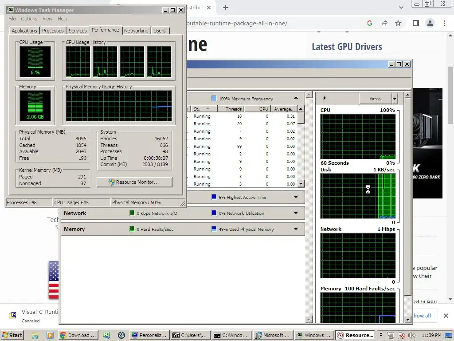The width and height of the screenshot is (454, 341).
Task: Open Task Manager Help menu
Action: click(x=62, y=19)
